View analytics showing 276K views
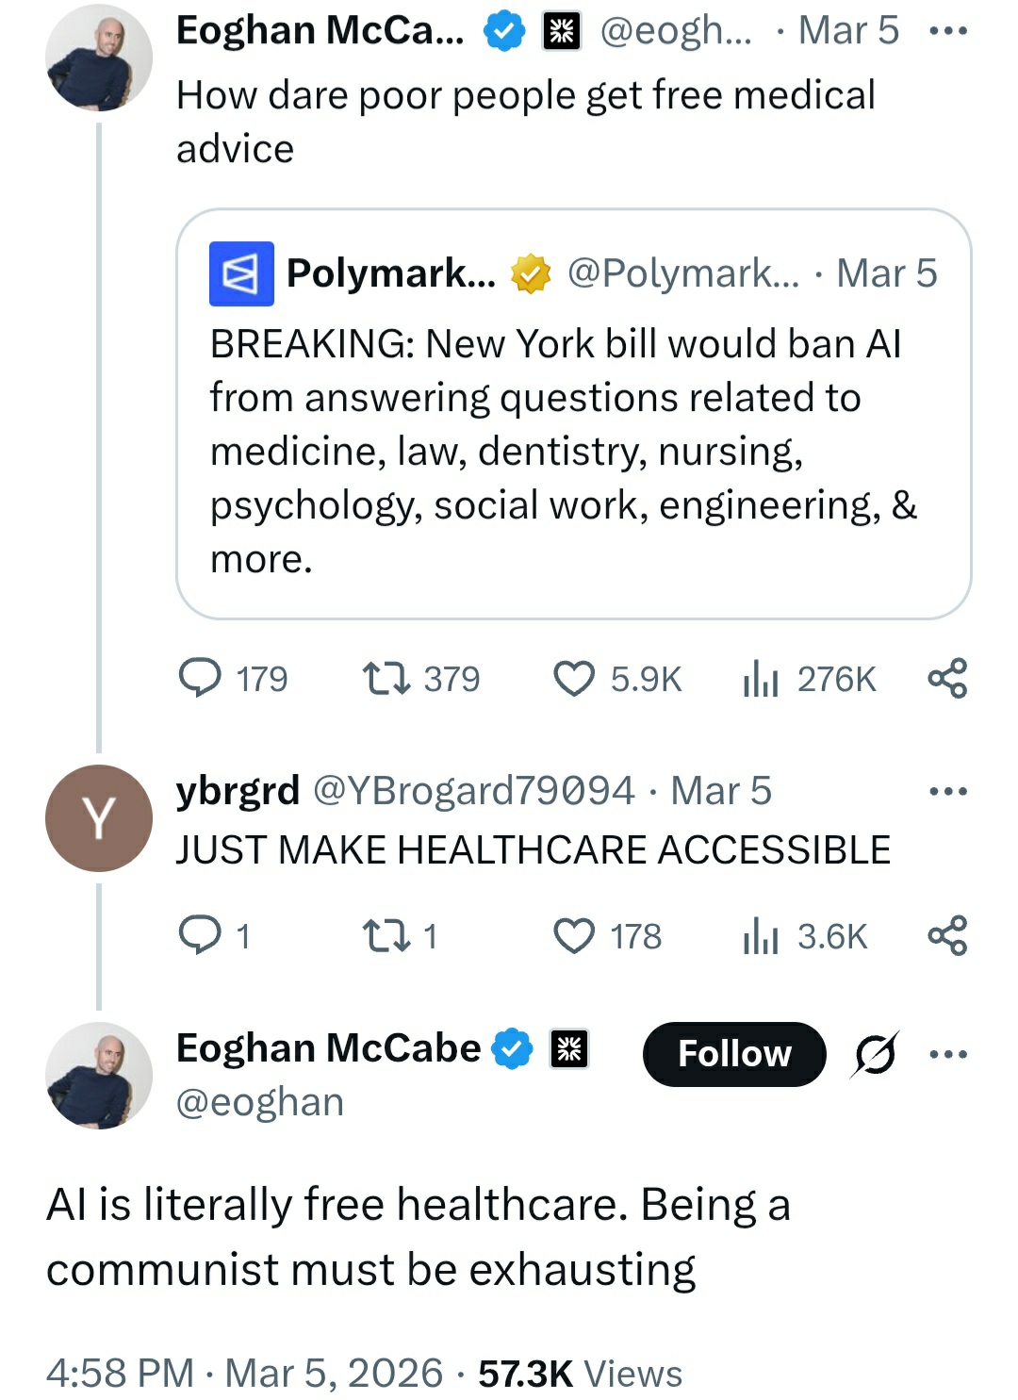This screenshot has width=1018, height=1400. [x=761, y=679]
